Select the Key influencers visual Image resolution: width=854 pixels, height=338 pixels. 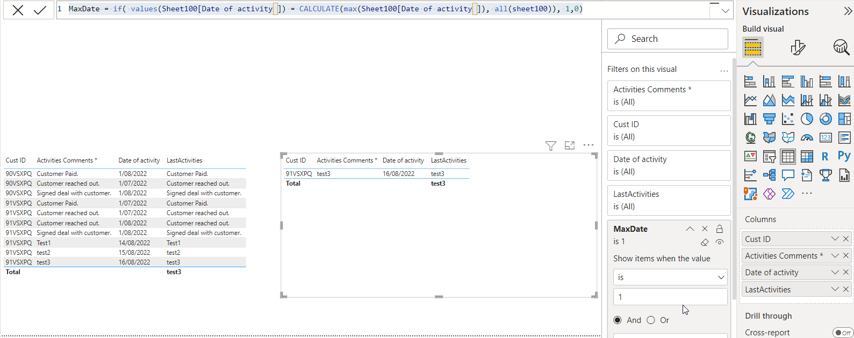tap(750, 175)
